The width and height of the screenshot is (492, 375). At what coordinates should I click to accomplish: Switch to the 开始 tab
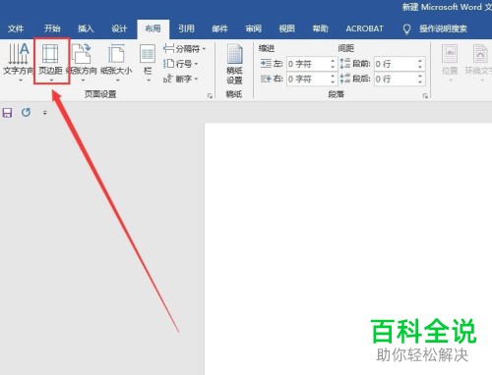click(x=52, y=28)
